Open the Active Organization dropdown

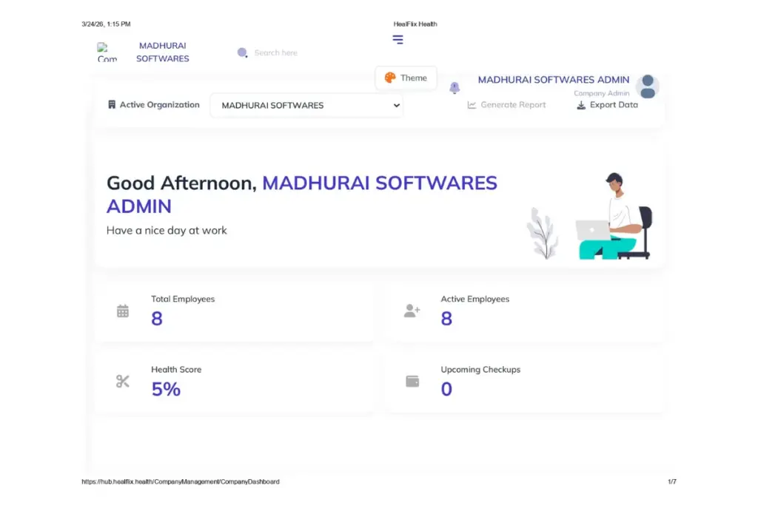click(x=306, y=105)
